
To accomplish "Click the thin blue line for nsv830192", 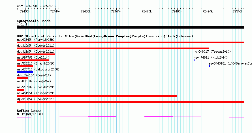I will coord(130,84).
